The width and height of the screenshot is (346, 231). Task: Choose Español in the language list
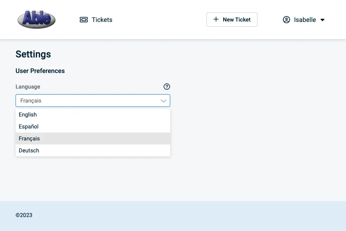click(x=29, y=126)
